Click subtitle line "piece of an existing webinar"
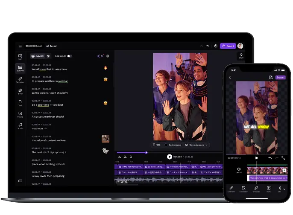Screen dimensions: 293x215 tap(48, 164)
